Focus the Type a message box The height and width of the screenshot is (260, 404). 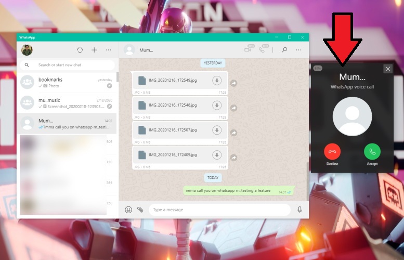(x=219, y=210)
